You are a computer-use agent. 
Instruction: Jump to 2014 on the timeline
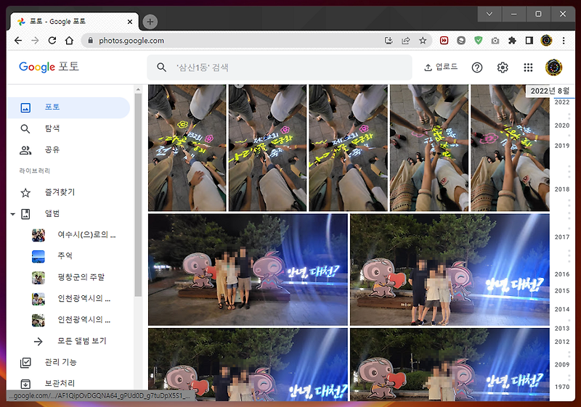tap(561, 309)
